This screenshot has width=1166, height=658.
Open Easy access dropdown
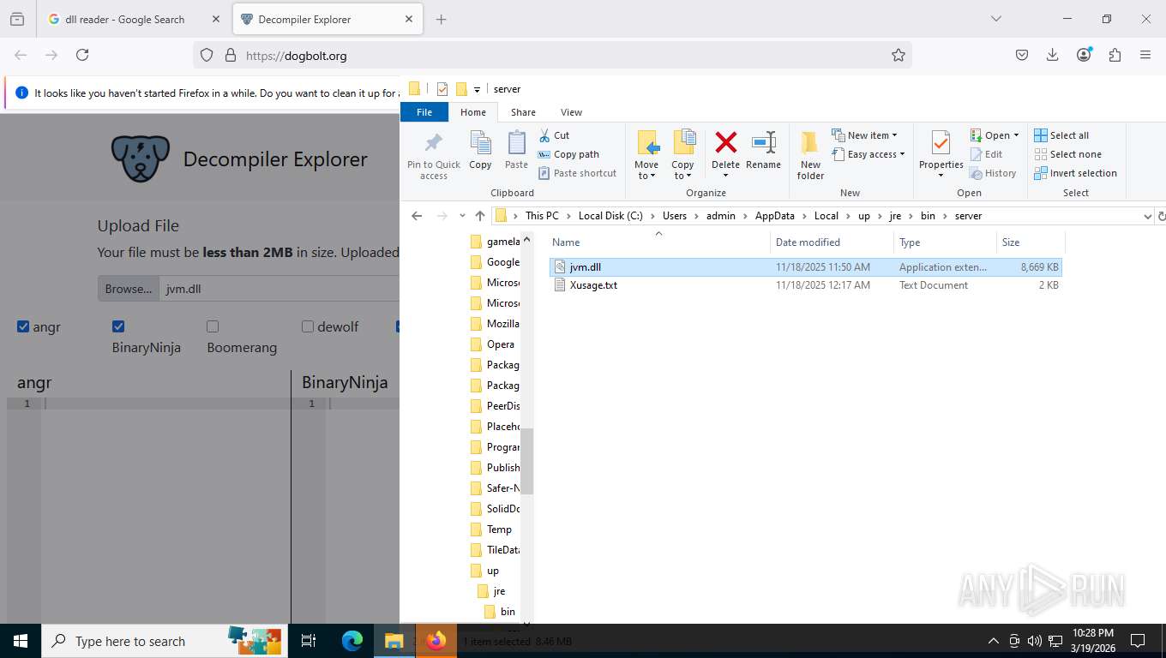pos(868,154)
